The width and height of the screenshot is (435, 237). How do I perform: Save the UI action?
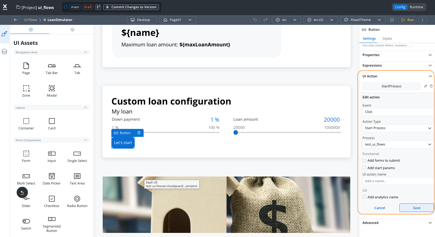pyautogui.click(x=416, y=208)
